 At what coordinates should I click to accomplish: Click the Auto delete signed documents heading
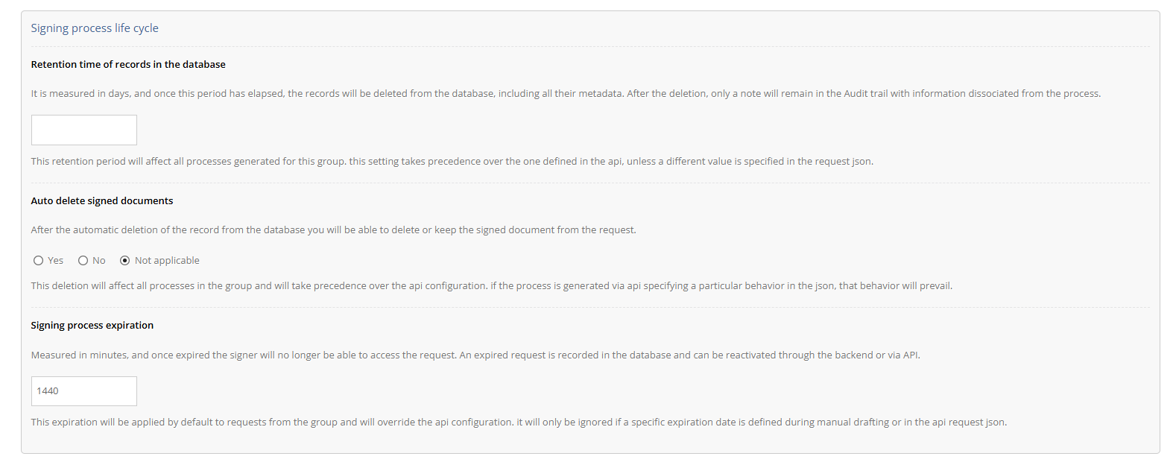click(102, 201)
